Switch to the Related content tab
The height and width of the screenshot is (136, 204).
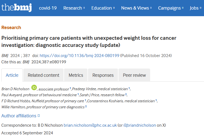click(43, 75)
